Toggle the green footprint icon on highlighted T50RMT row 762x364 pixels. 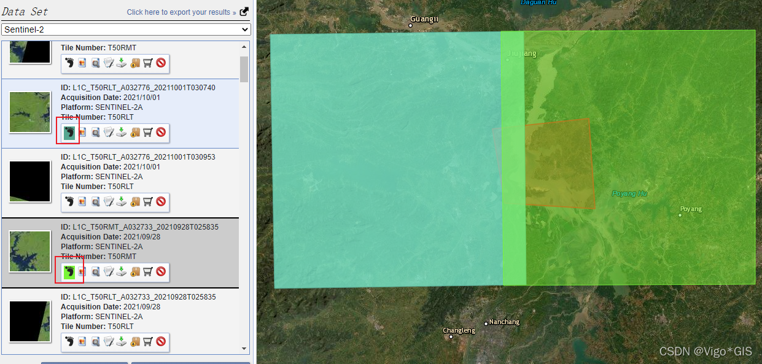pyautogui.click(x=69, y=271)
